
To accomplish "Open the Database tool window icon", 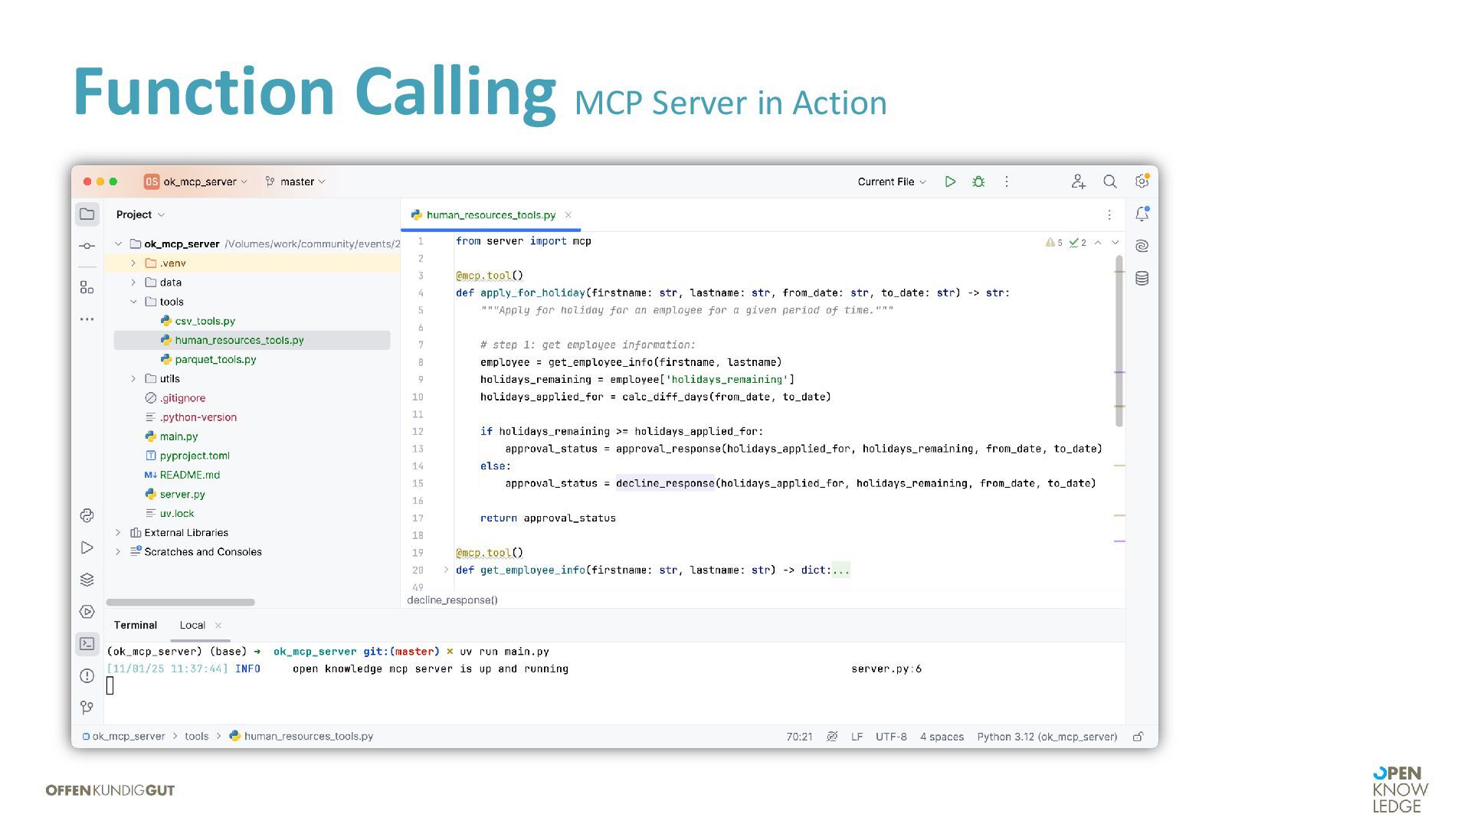I will [x=1142, y=278].
